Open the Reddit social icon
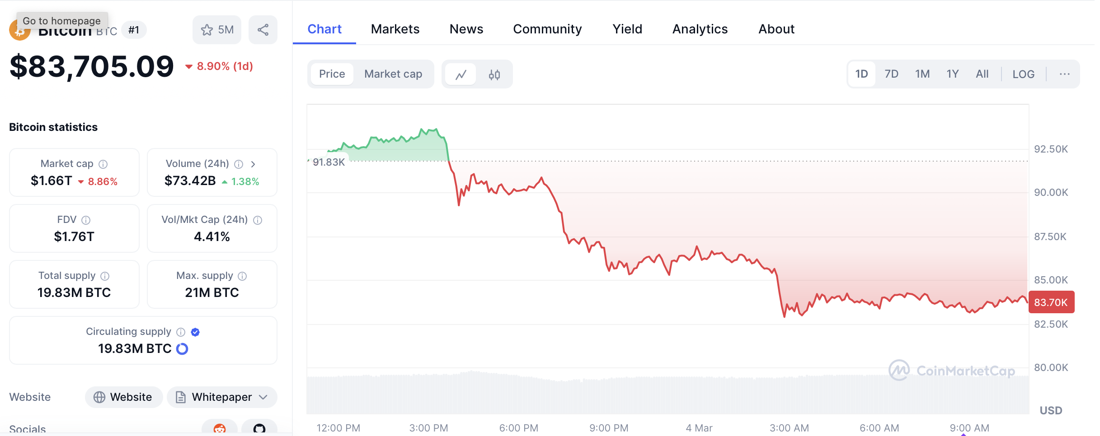The image size is (1100, 436). 220,428
